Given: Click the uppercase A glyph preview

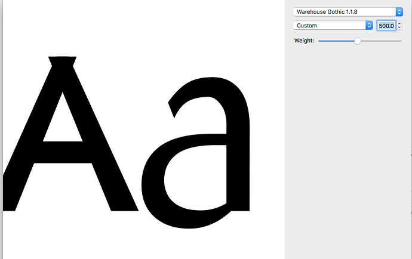Looking at the screenshot, I should point(70,134).
